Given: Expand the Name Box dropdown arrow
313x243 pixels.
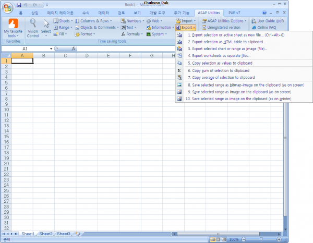Looking at the screenshot, I should tap(51, 48).
